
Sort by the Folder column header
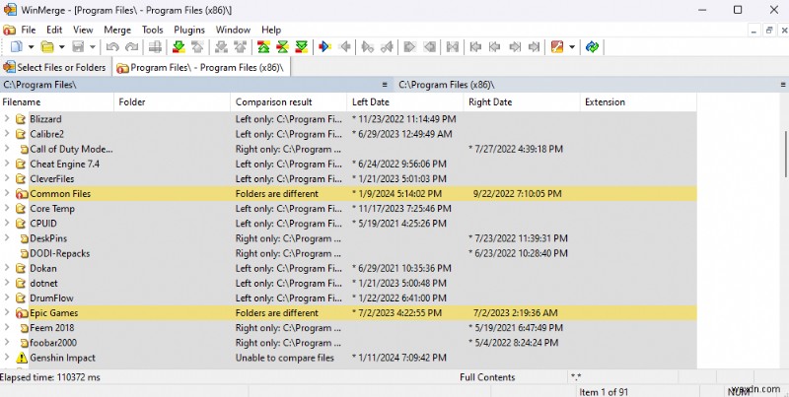click(173, 102)
